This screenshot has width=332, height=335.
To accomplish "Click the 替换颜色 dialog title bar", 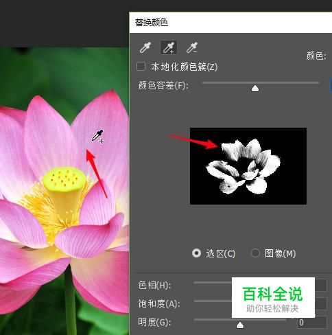I will point(230,23).
